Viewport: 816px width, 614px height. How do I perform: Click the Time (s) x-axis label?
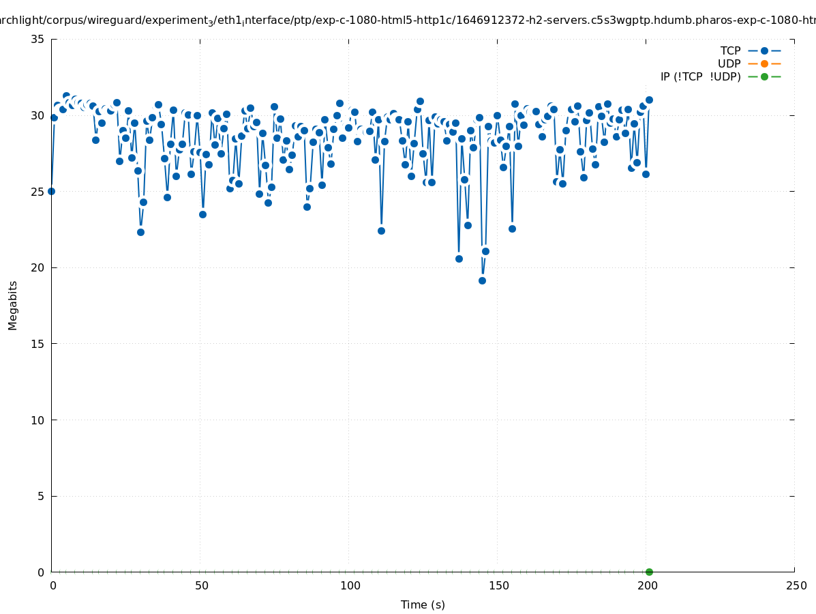(423, 604)
